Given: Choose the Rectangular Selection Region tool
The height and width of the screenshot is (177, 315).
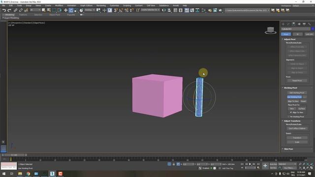Looking at the screenshot, I should pyautogui.click(x=54, y=10).
